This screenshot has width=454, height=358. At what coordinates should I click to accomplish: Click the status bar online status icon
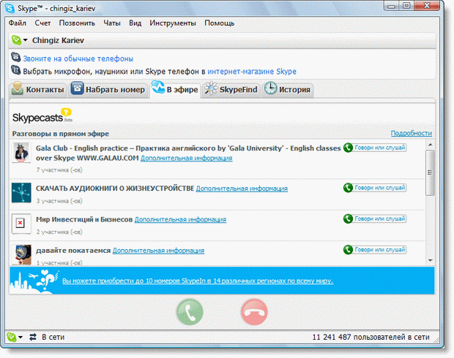12,337
